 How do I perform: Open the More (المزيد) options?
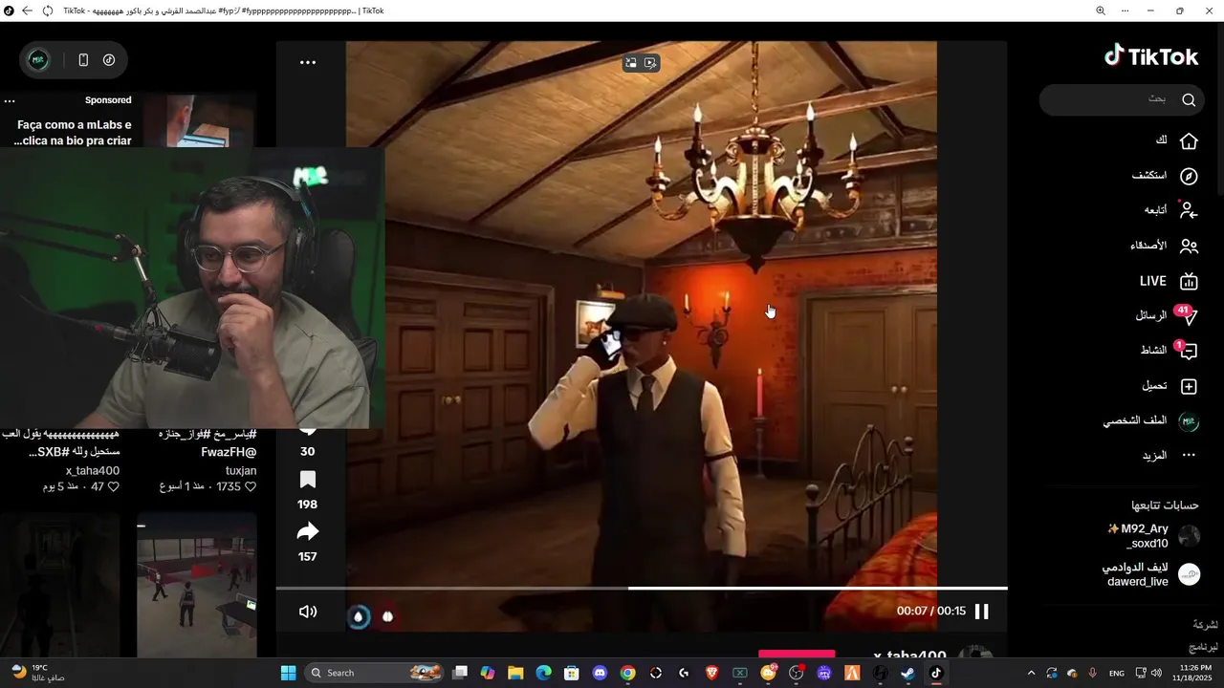(1169, 456)
